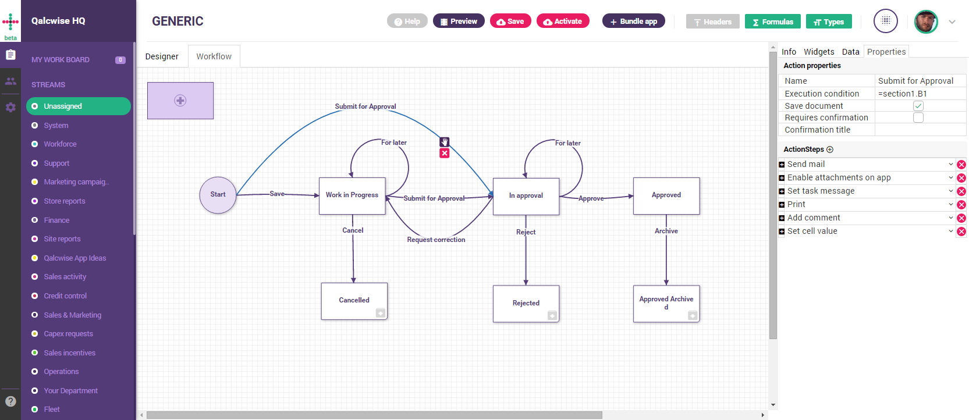Open the Workforce stream
Screen dimensions: 969x420
point(60,144)
